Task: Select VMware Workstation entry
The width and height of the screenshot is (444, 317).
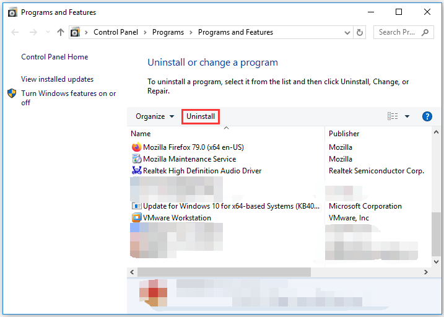Action: tap(177, 218)
